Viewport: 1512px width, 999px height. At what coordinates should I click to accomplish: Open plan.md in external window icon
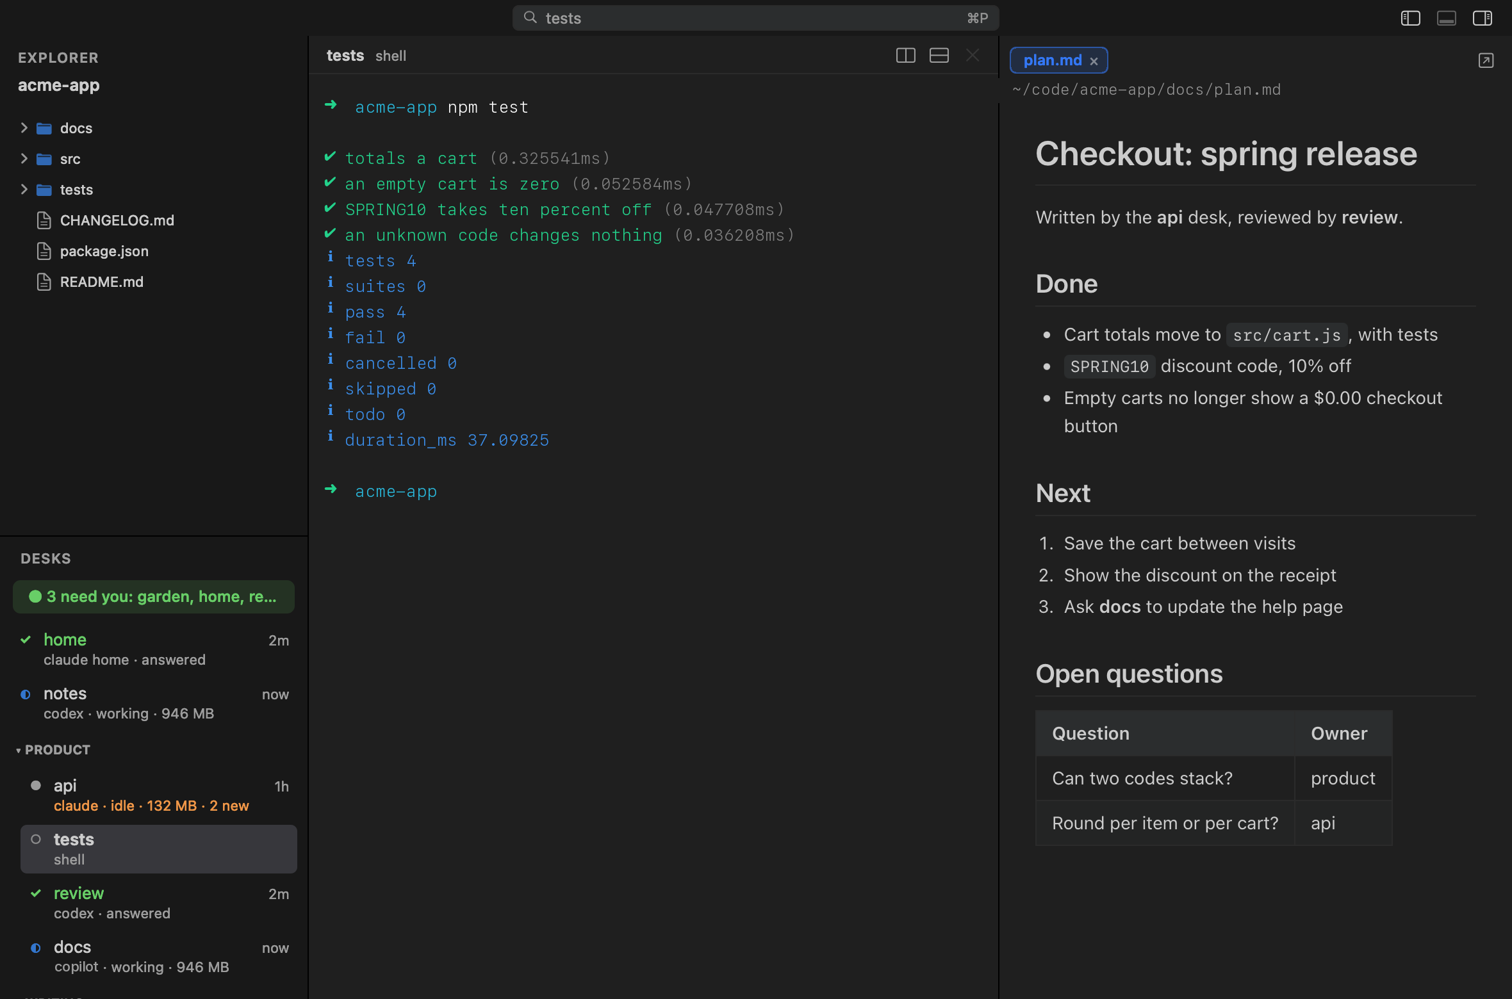[1486, 60]
